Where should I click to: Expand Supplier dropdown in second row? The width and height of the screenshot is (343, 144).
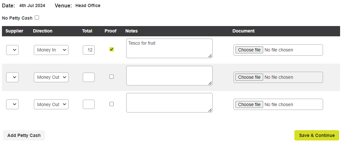[12, 77]
